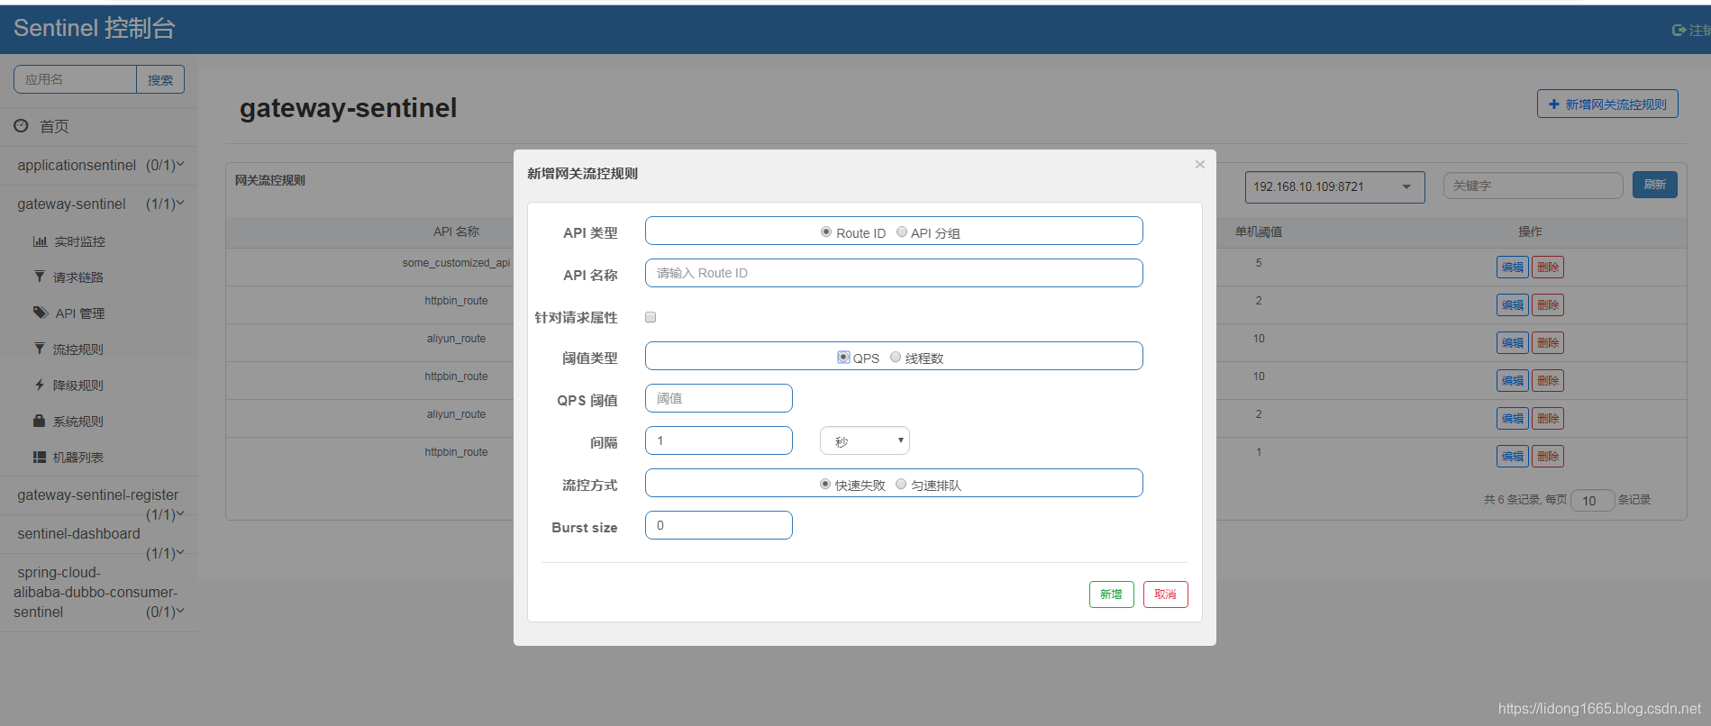
Task: Select the 线程数 radio button
Action: [x=896, y=358]
